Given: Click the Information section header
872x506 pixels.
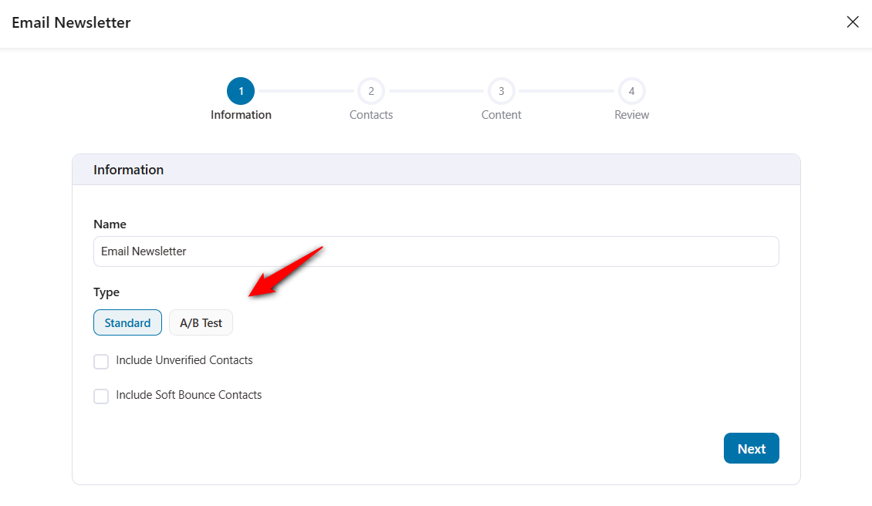Looking at the screenshot, I should coord(128,169).
